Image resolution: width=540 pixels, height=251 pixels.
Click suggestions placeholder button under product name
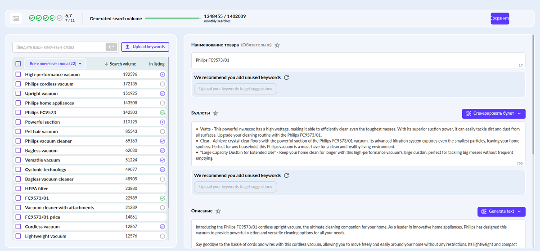[235, 89]
